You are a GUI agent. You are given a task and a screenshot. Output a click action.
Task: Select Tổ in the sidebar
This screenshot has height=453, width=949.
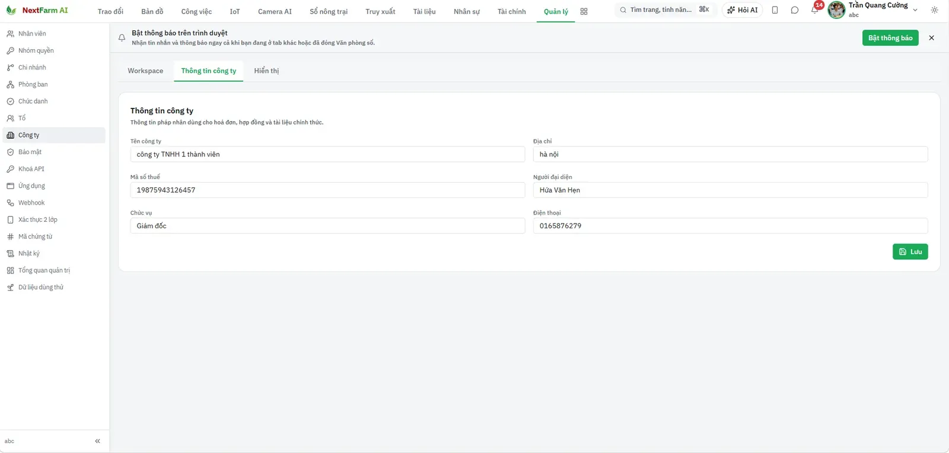[54, 118]
